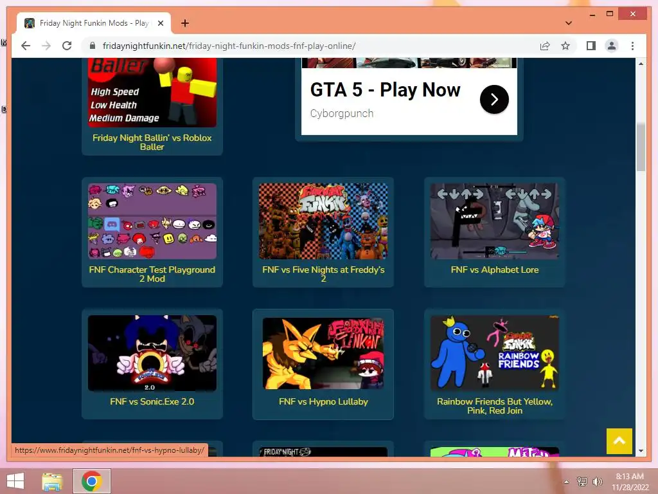
Task: Show hidden system tray icons
Action: pos(567,482)
